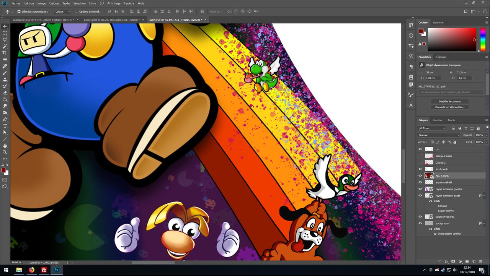Show the Calque 2 layer
The width and height of the screenshot is (490, 276).
420,162
